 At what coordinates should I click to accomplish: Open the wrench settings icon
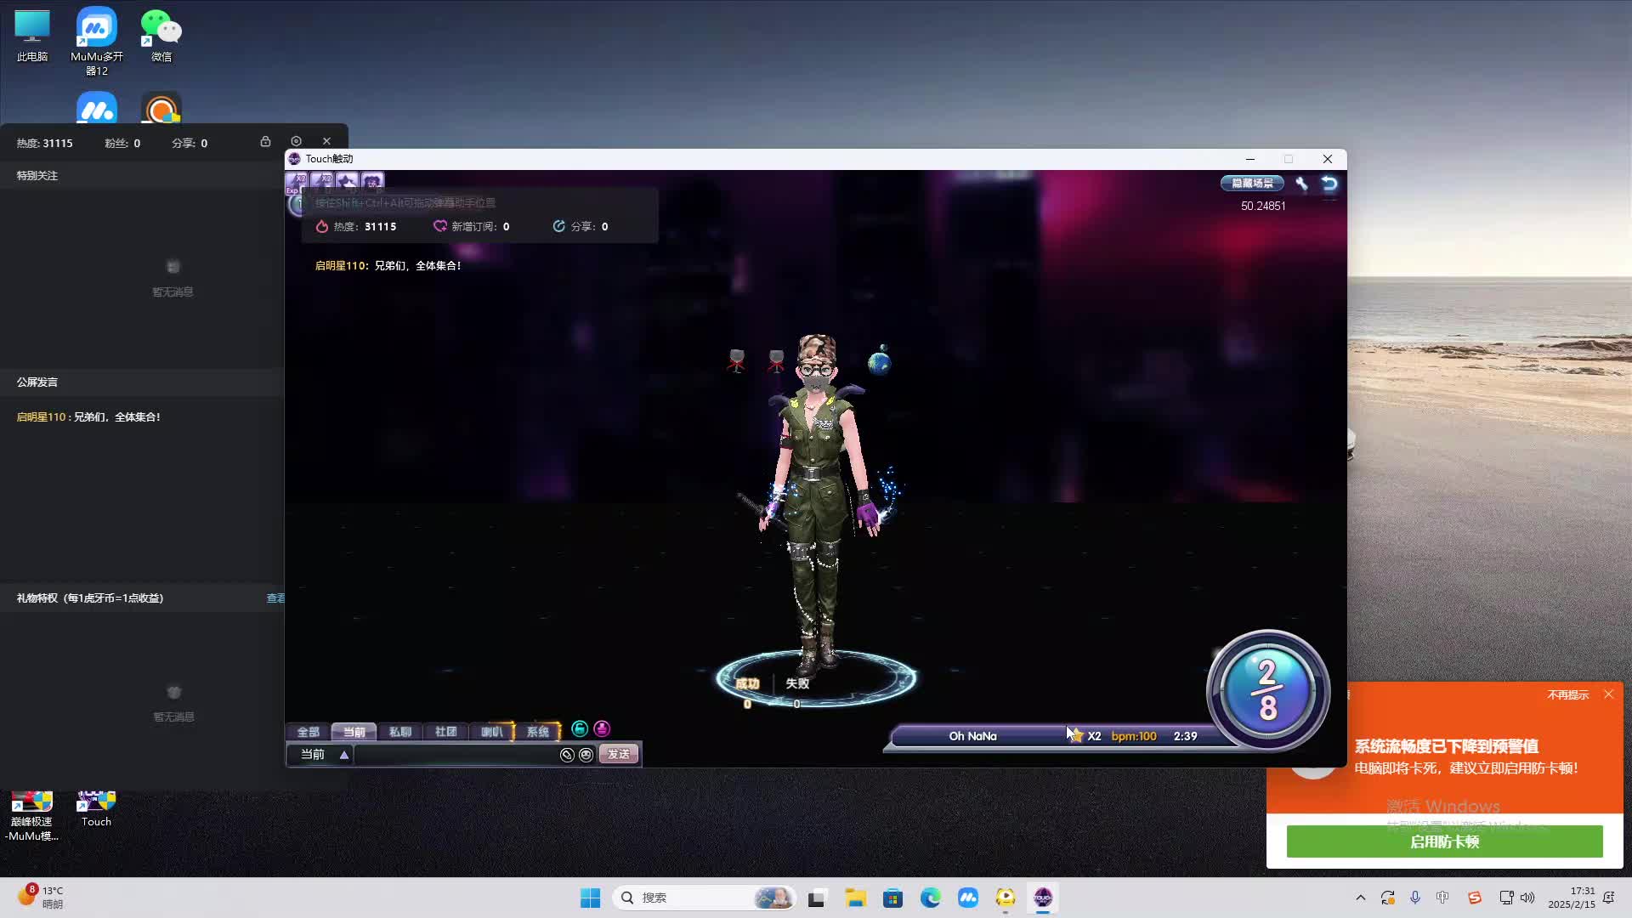tap(1301, 183)
